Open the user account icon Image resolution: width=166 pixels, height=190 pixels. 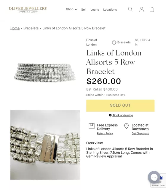(142, 9)
